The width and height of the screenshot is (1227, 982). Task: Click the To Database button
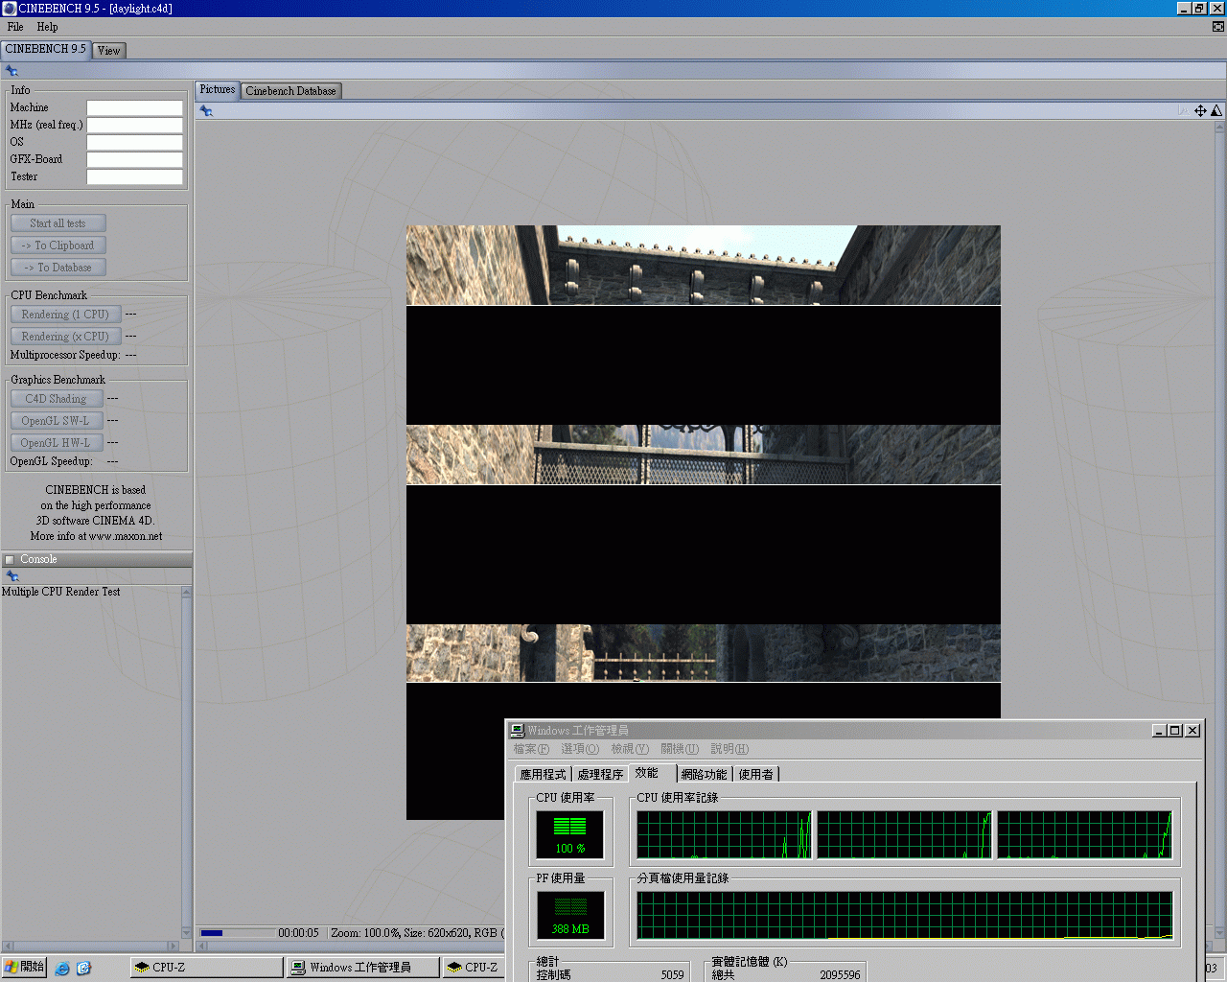[58, 268]
